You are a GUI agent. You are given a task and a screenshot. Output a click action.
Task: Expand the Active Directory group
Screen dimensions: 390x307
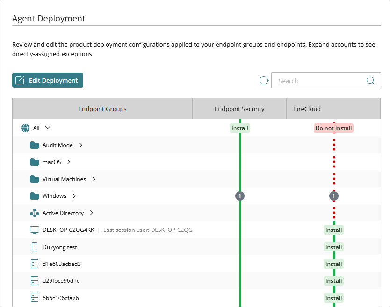[x=92, y=213]
